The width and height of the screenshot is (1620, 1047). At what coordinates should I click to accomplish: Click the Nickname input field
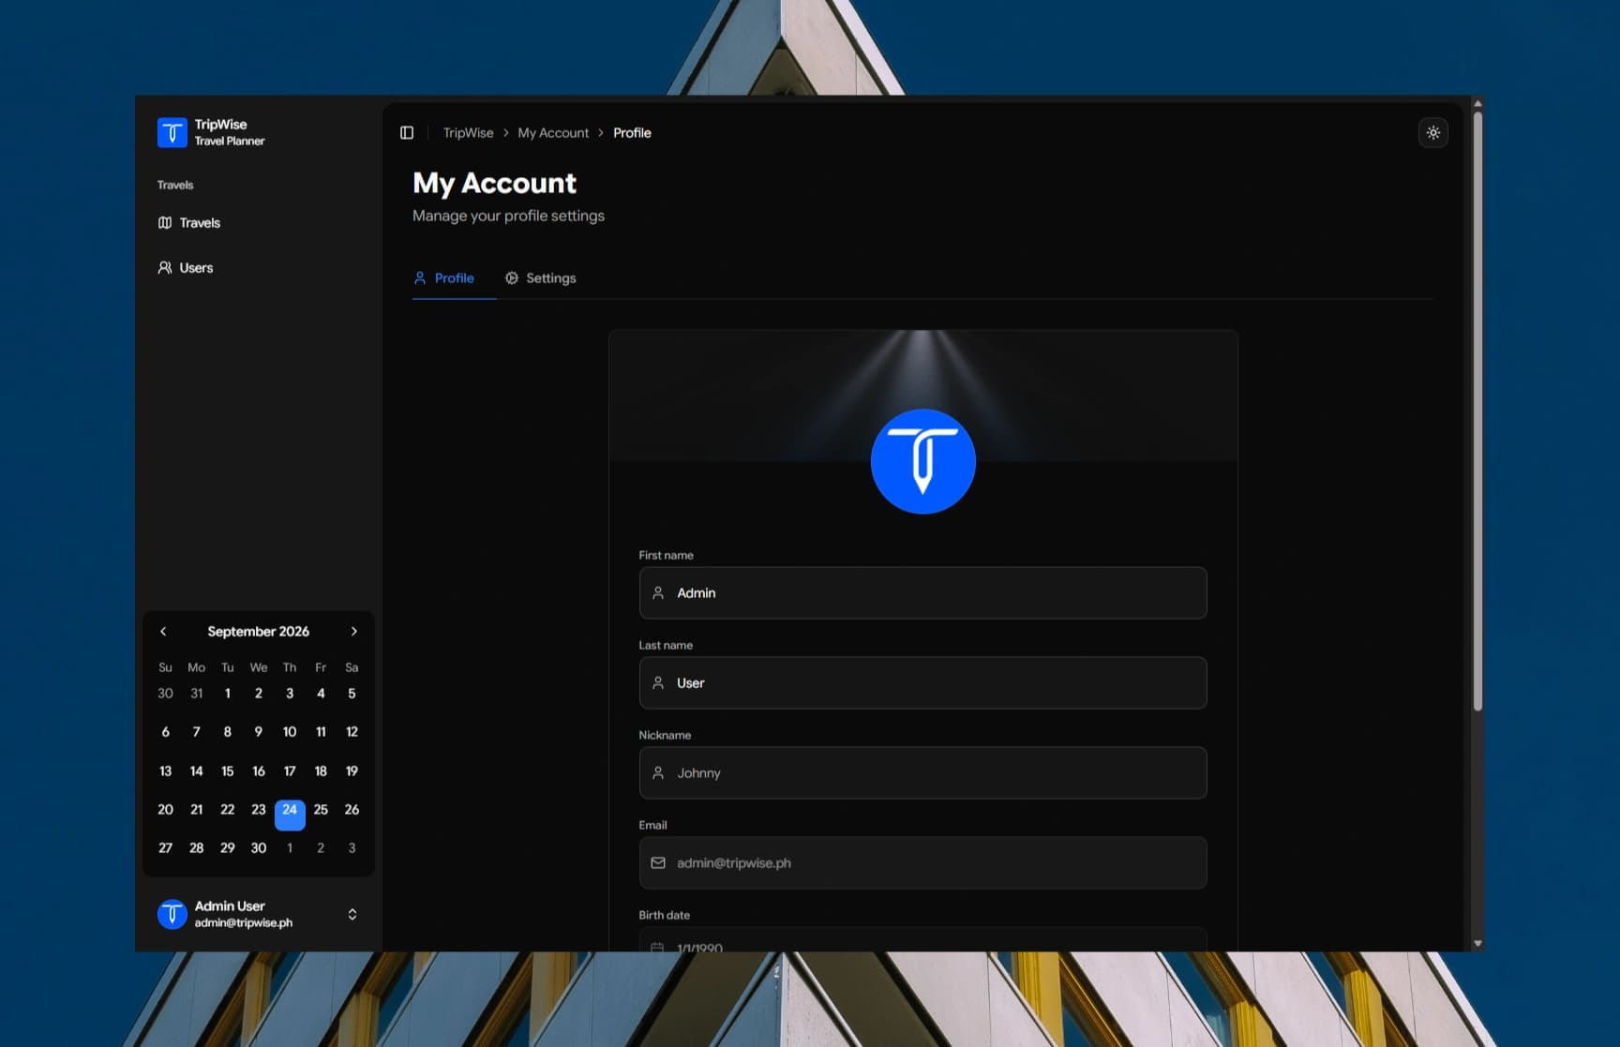point(922,773)
